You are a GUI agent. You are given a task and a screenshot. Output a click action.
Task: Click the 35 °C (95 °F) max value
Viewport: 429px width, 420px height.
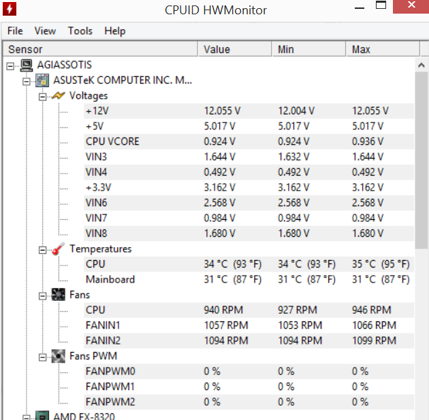[x=381, y=264]
